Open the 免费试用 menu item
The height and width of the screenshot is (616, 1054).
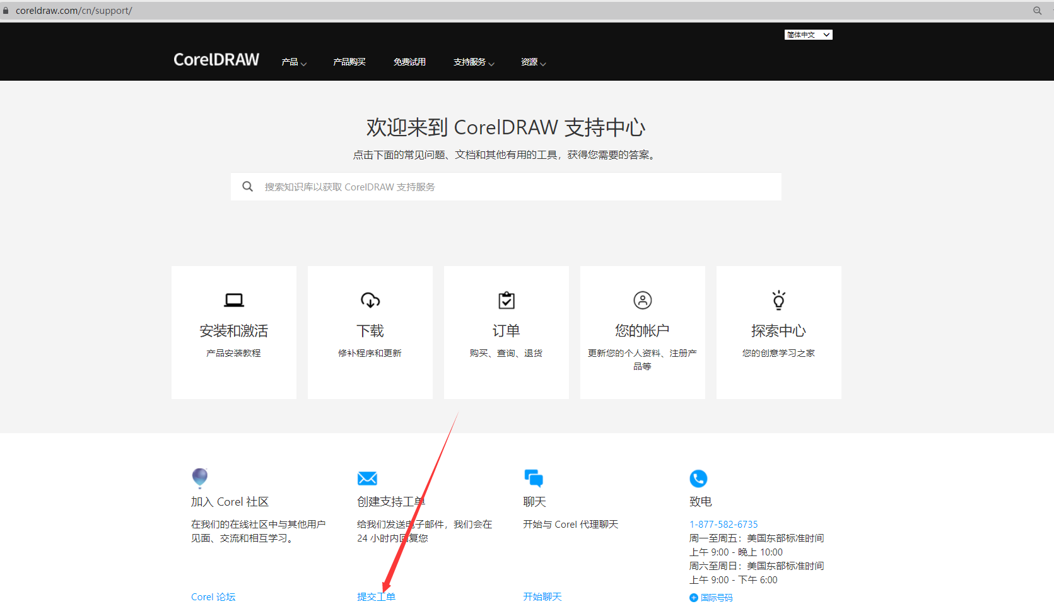[409, 62]
